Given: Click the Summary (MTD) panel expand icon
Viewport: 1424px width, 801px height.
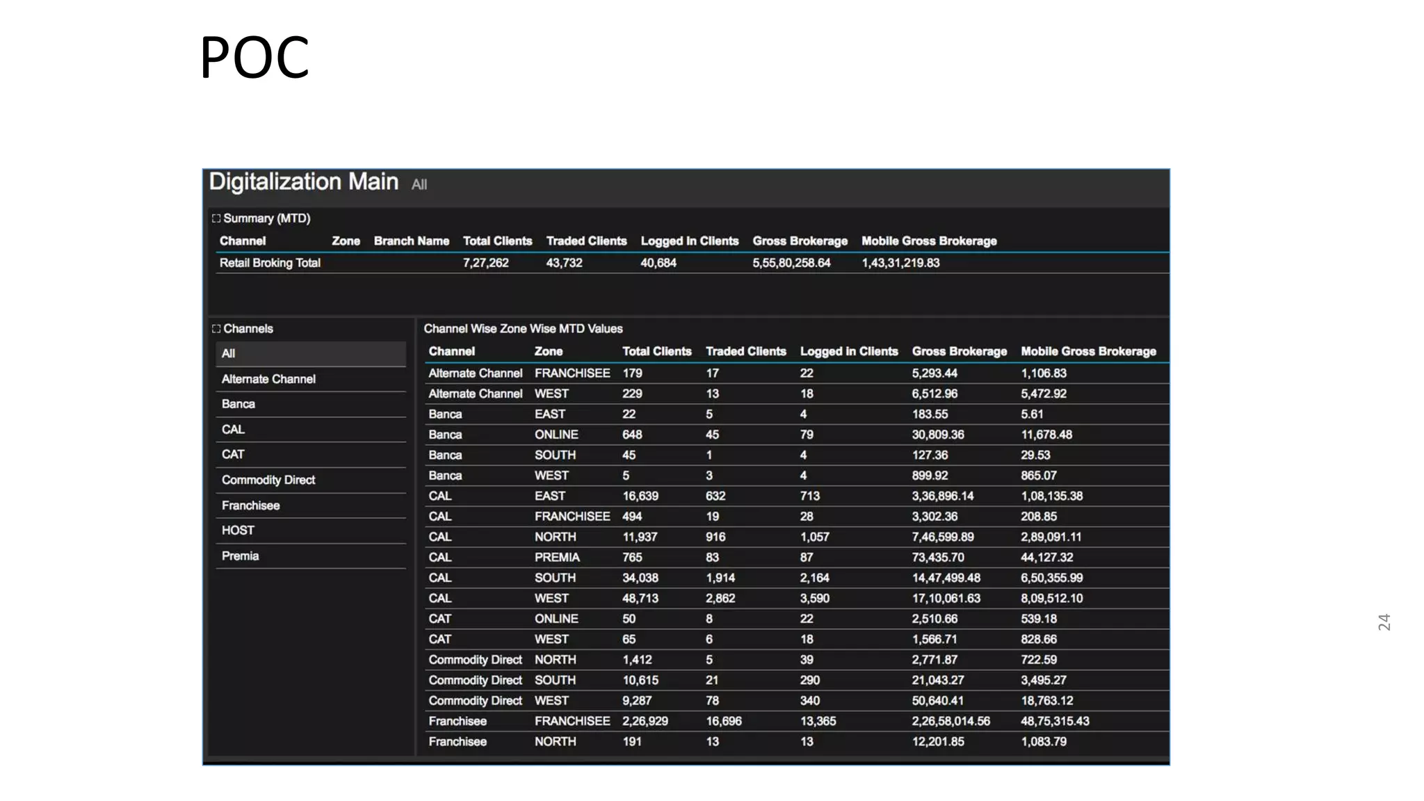Looking at the screenshot, I should pyautogui.click(x=216, y=218).
